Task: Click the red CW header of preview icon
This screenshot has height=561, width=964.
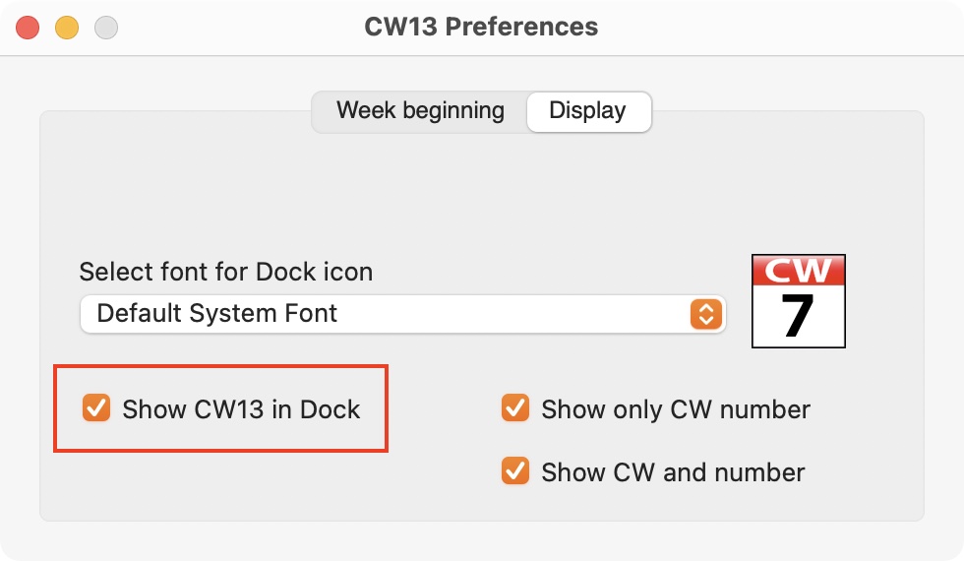Action: [x=798, y=270]
